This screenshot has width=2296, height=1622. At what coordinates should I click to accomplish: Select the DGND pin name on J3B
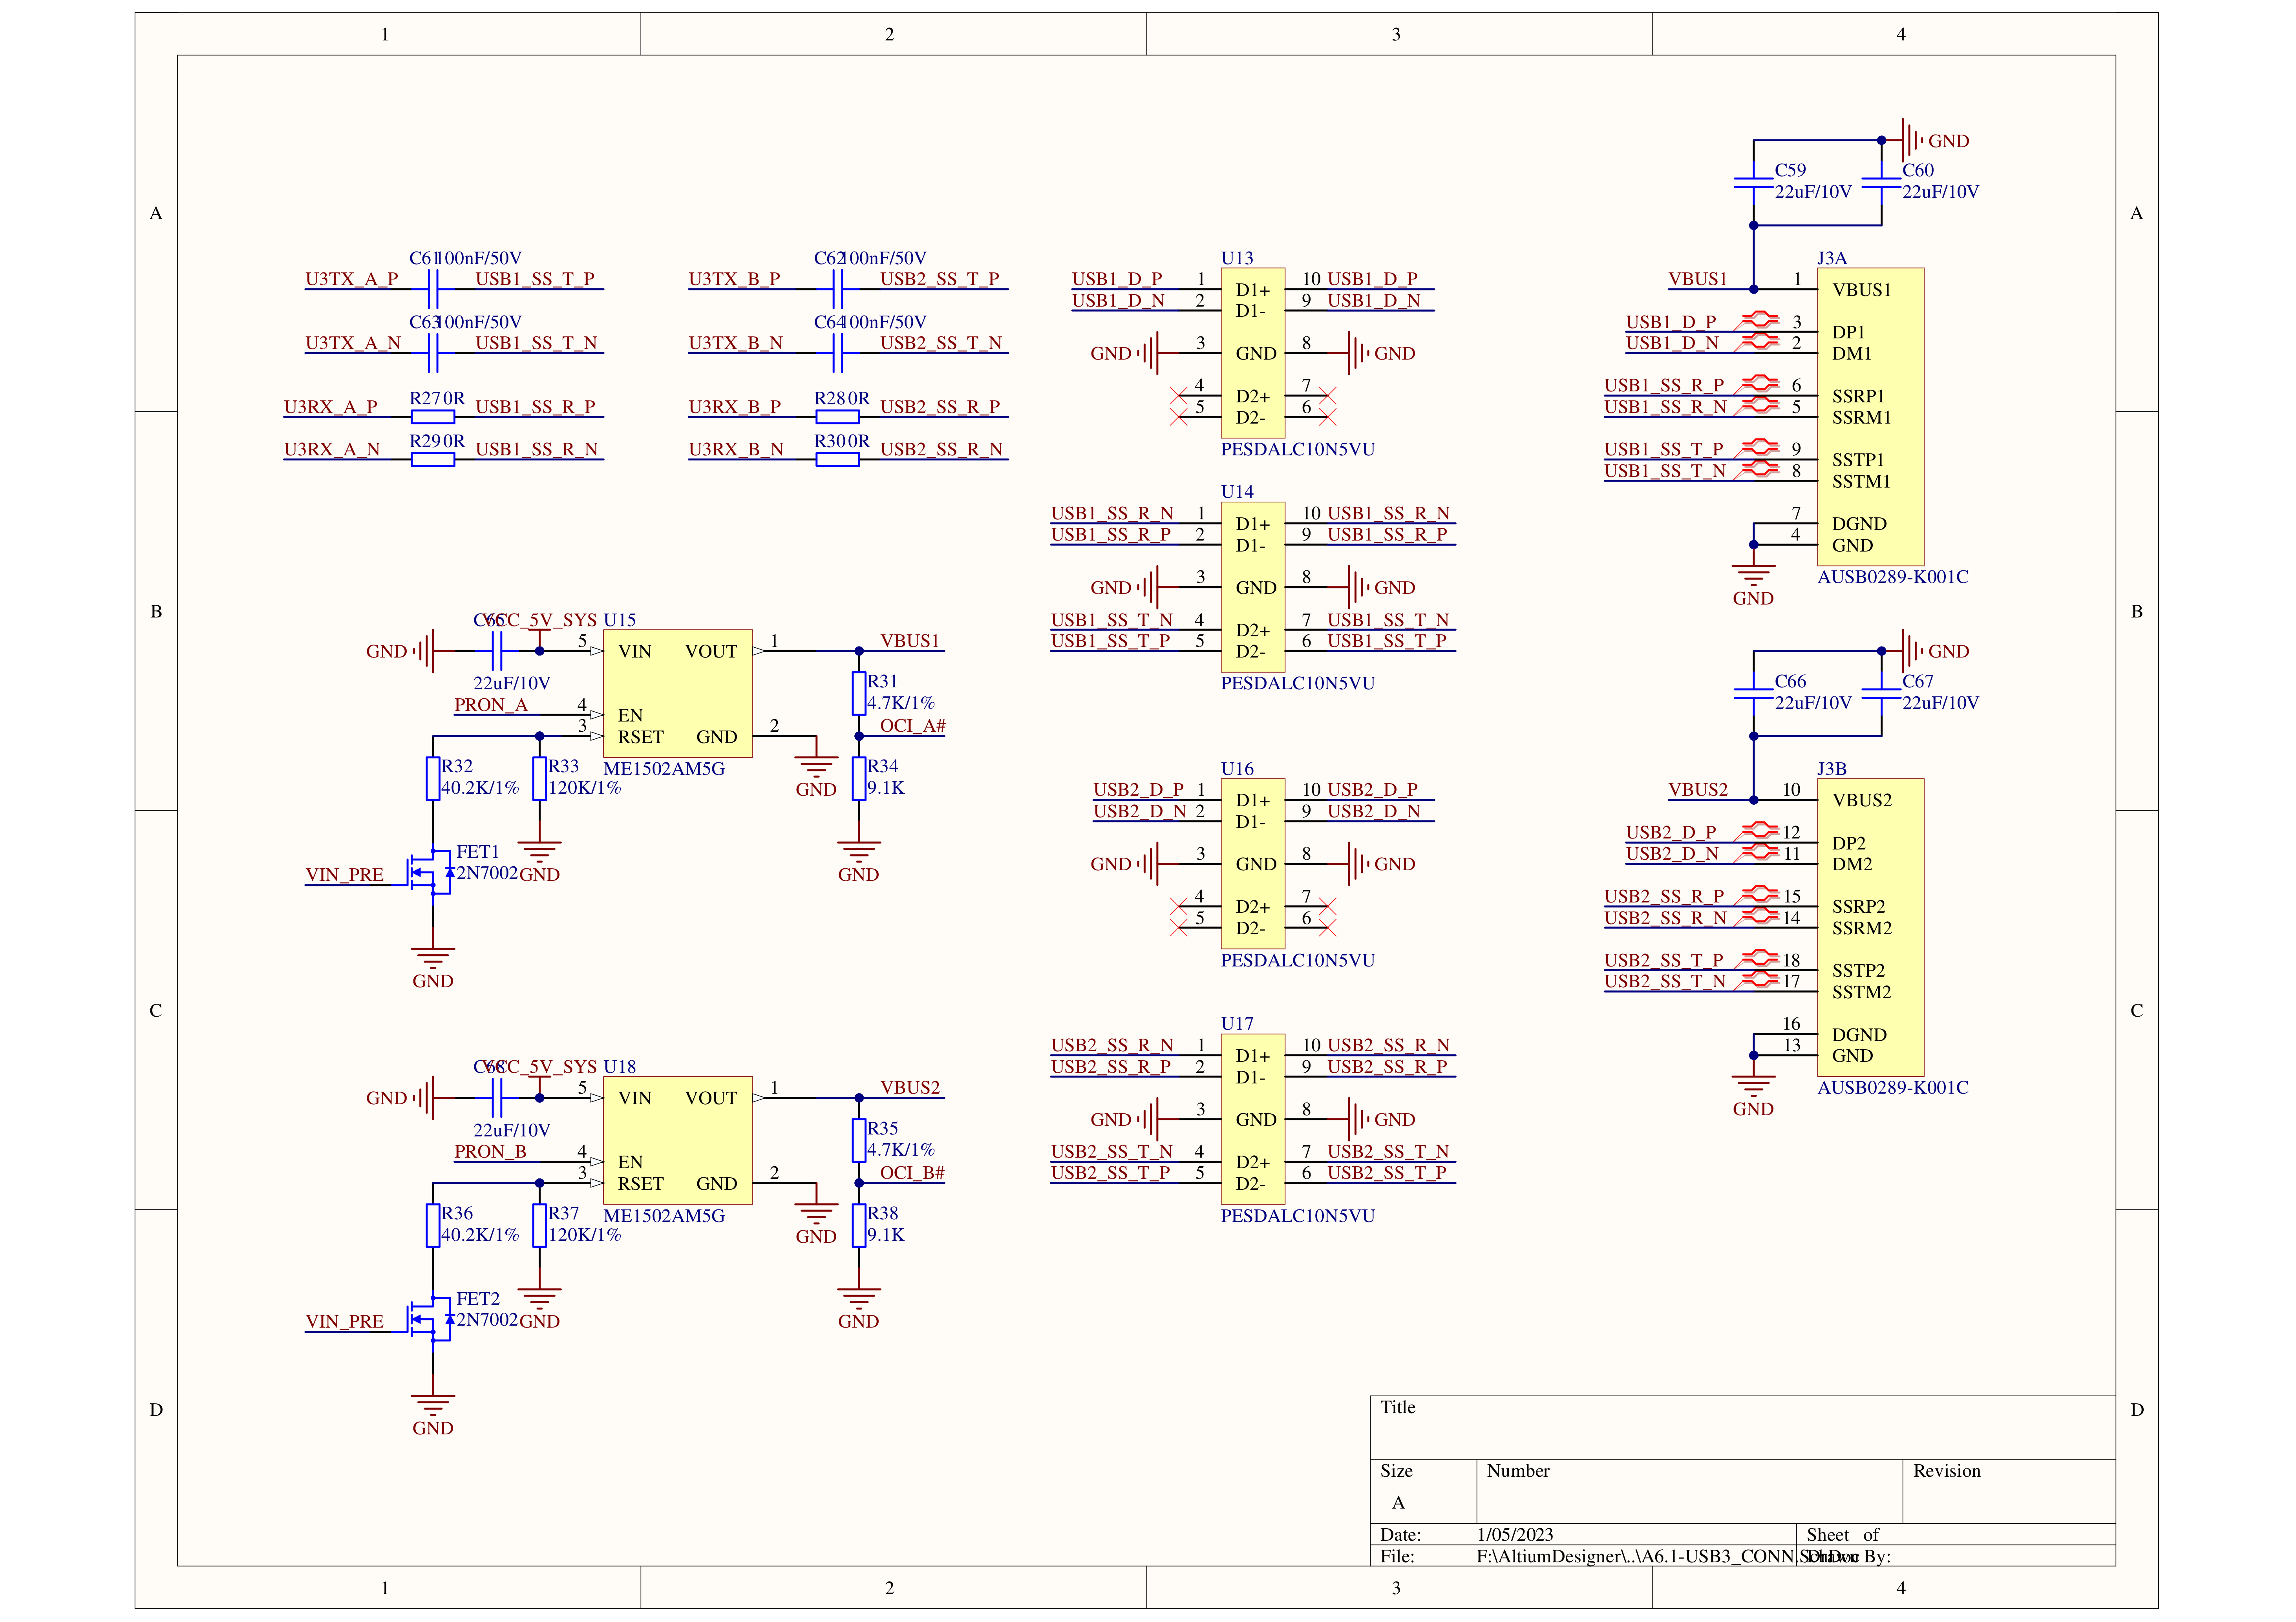pyautogui.click(x=1859, y=1035)
